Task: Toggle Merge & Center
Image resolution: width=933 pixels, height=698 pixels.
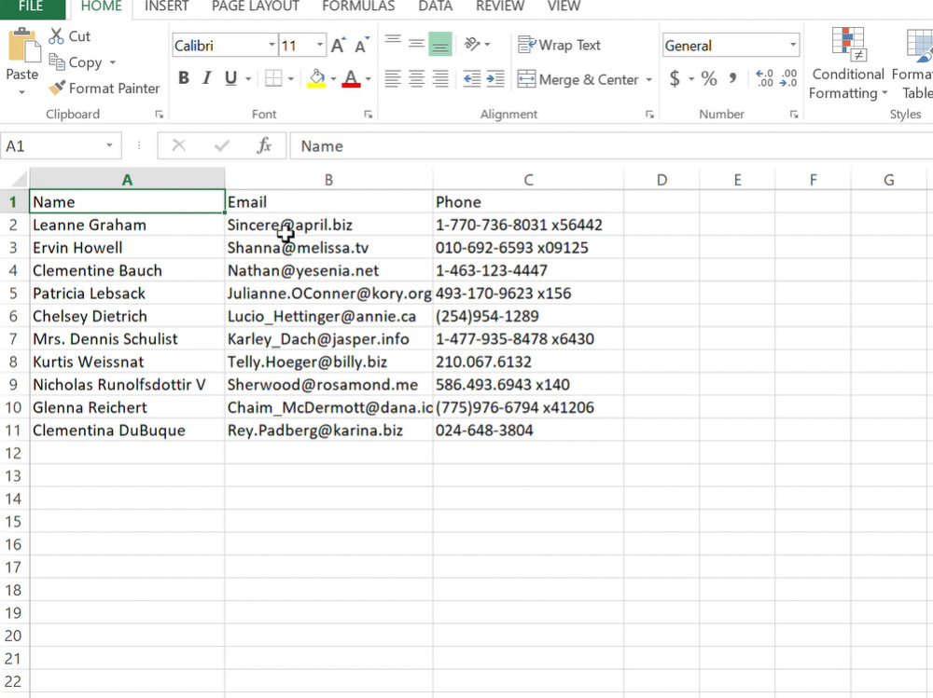Action: (578, 79)
